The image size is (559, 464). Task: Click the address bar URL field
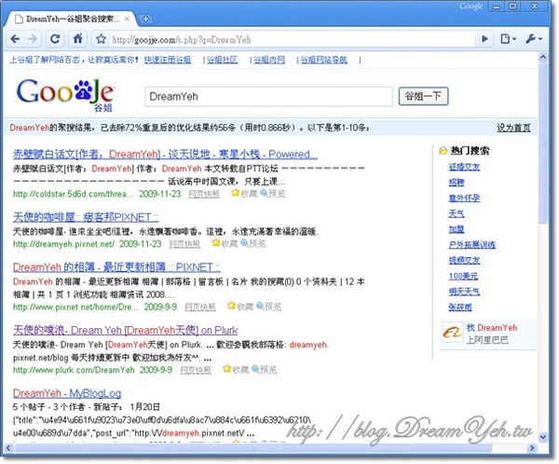[293, 39]
